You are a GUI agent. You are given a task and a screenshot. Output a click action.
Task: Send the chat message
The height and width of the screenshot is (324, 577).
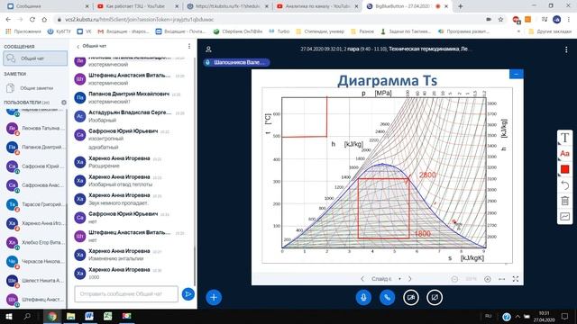point(188,294)
